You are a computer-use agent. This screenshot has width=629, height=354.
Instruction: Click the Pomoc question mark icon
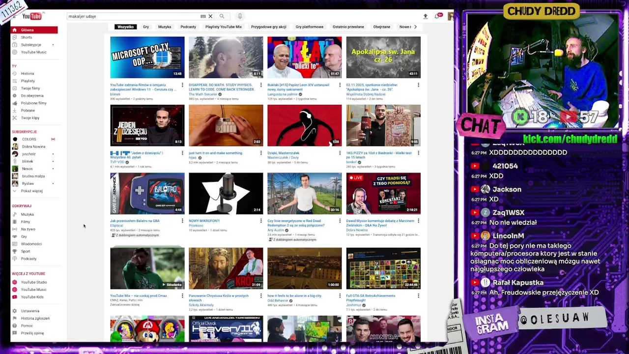15,325
